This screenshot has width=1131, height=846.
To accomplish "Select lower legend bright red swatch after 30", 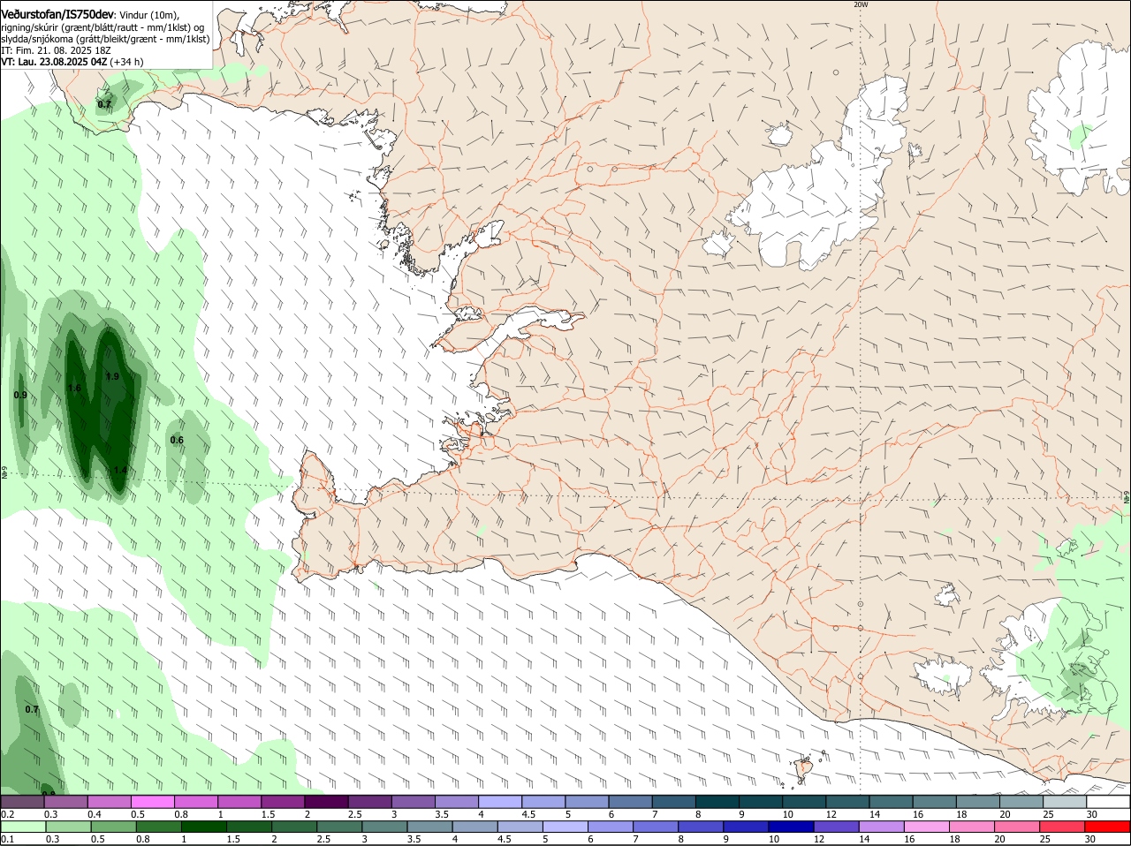I will pyautogui.click(x=1108, y=827).
